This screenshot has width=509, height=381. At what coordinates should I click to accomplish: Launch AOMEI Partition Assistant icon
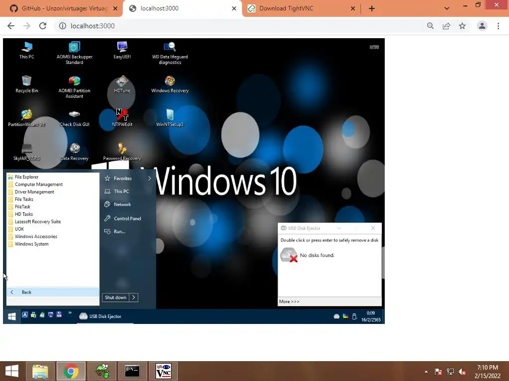coord(75,87)
